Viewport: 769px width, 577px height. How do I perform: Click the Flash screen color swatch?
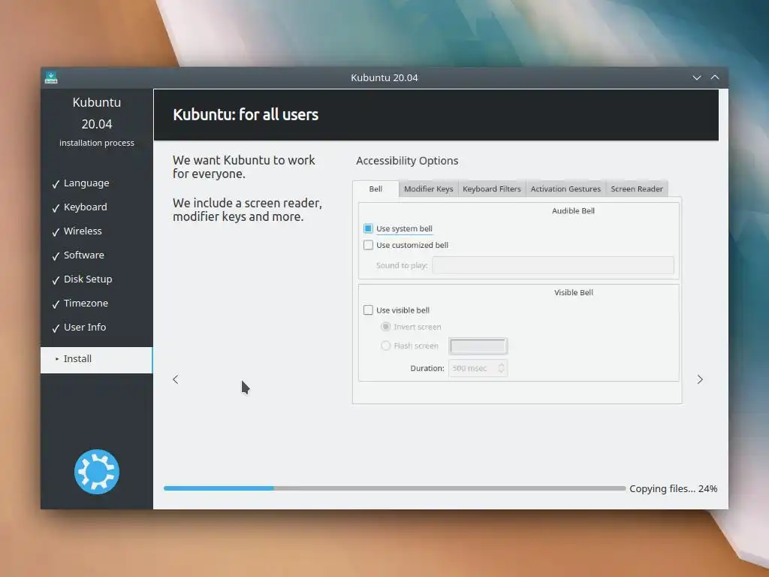(478, 346)
